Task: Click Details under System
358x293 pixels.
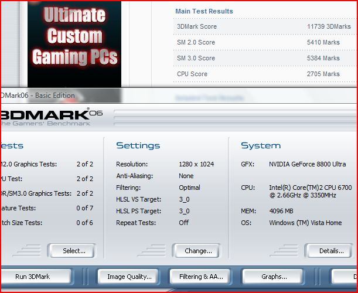Action: pyautogui.click(x=329, y=251)
